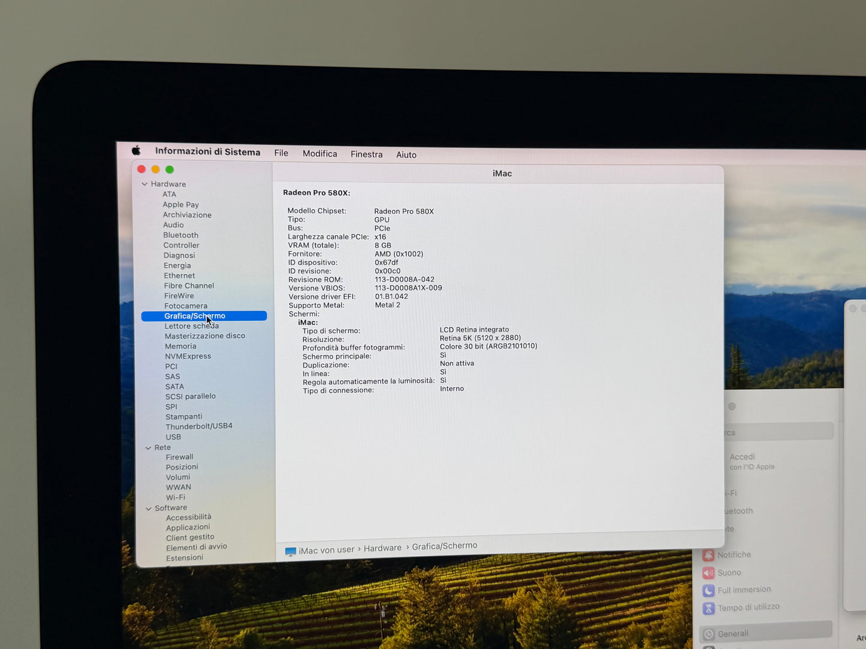This screenshot has height=649, width=866.
Task: Select SPI in the sidebar
Action: point(171,407)
